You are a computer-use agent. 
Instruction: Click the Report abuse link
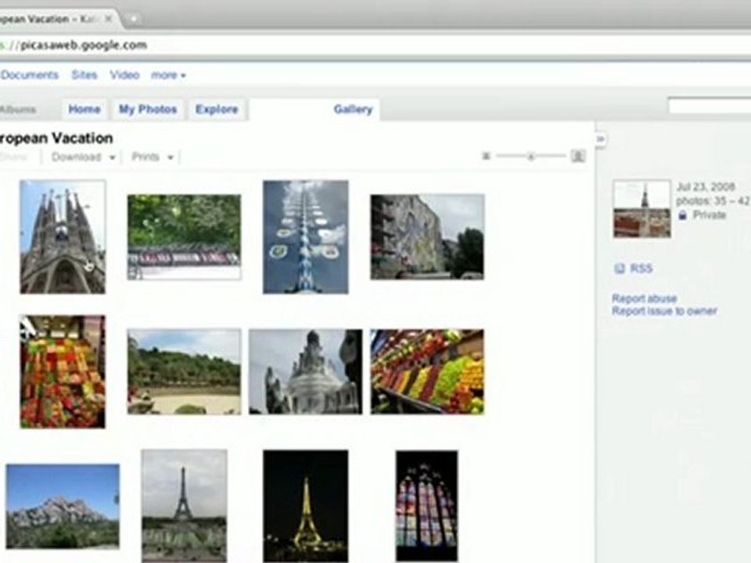pos(644,299)
